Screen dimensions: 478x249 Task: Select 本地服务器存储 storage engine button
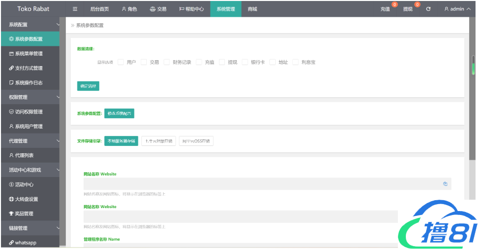(x=121, y=141)
